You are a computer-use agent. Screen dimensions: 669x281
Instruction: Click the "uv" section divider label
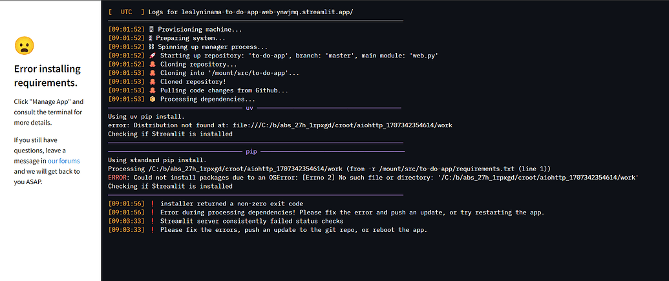[x=250, y=108]
